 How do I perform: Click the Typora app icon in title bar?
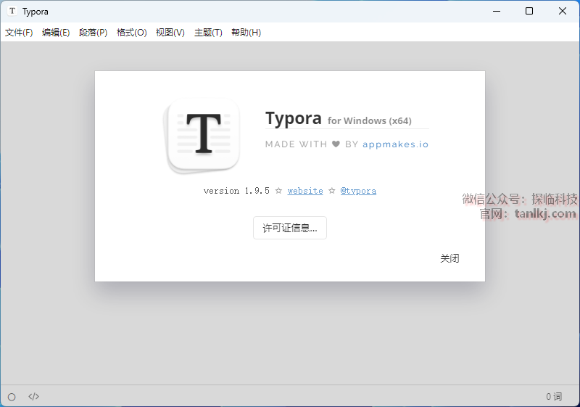coord(12,11)
